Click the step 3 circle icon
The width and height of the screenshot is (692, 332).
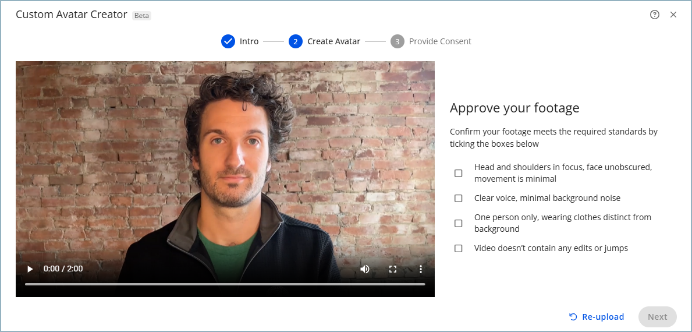click(398, 41)
